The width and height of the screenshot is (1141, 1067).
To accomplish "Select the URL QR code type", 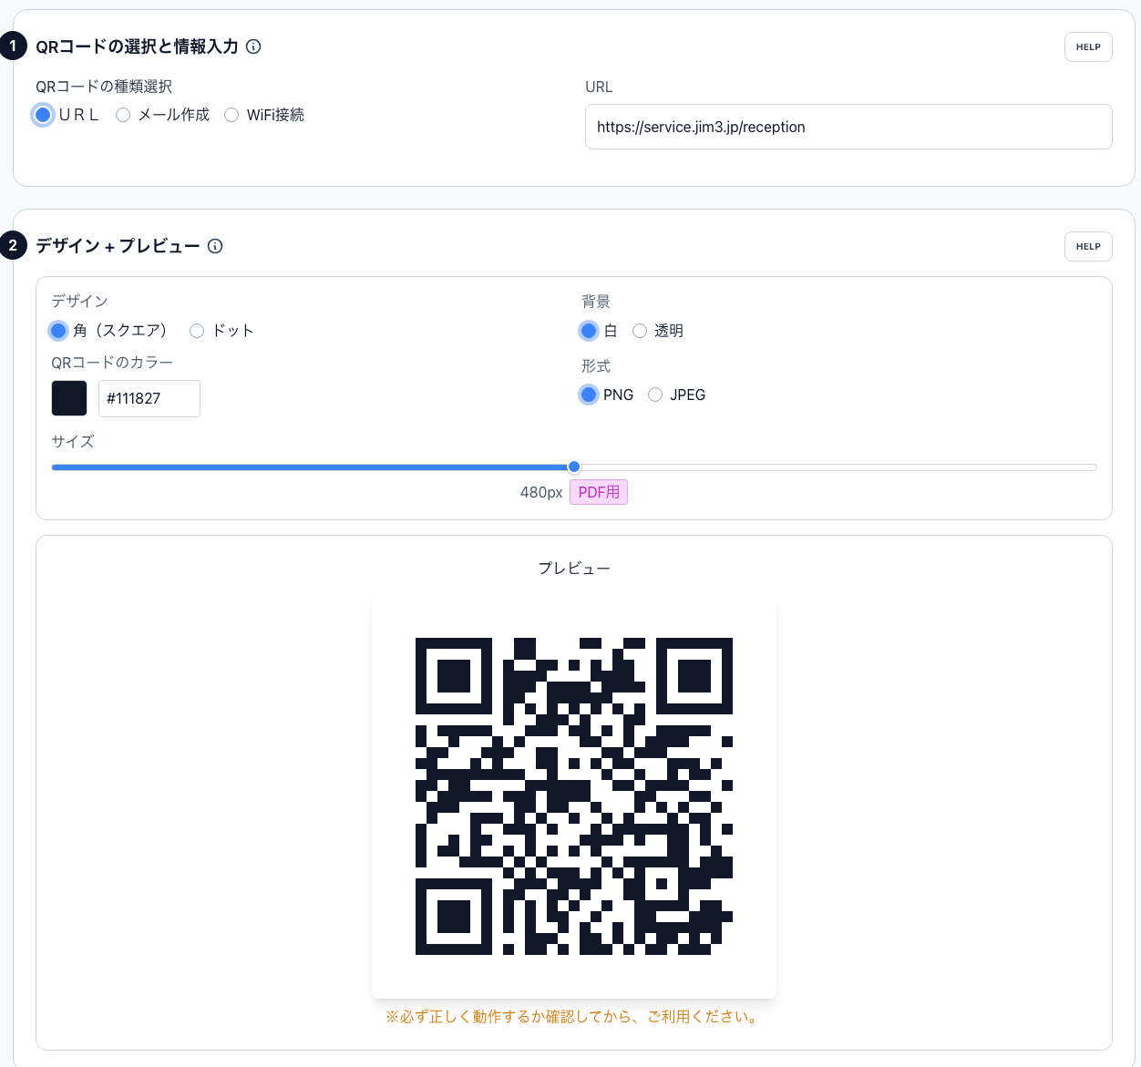I will point(43,115).
